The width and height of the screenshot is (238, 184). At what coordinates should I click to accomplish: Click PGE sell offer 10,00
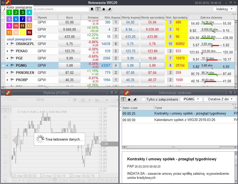point(152,58)
